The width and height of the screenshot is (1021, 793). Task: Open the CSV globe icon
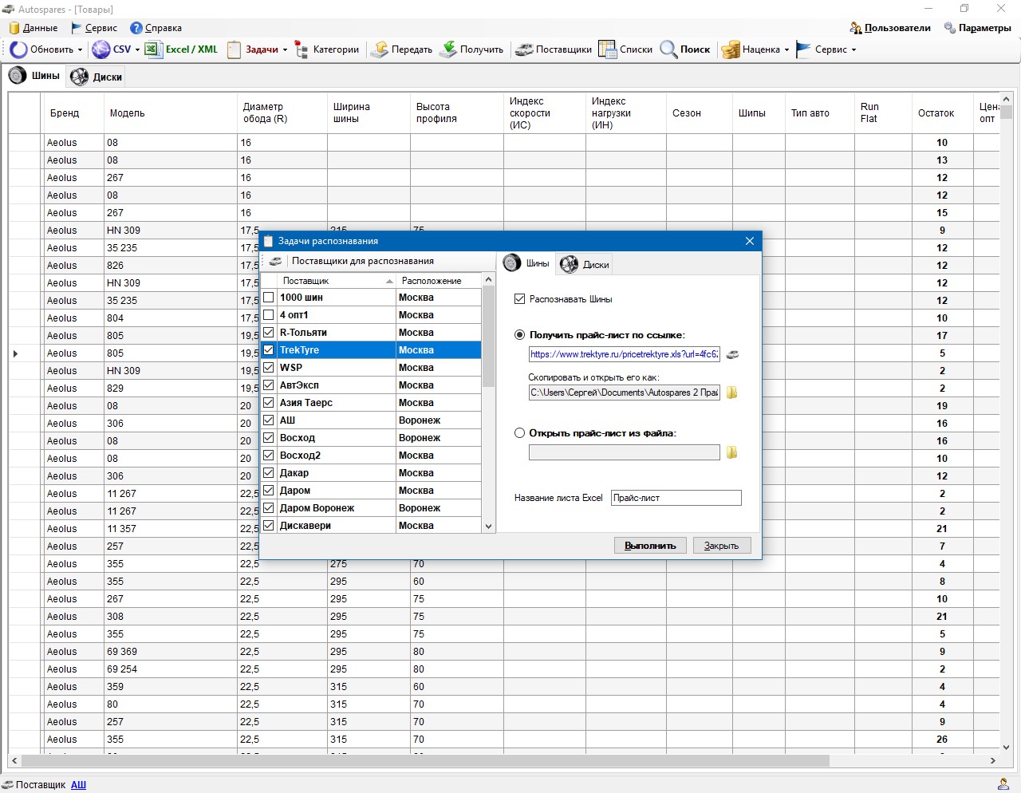tap(101, 49)
